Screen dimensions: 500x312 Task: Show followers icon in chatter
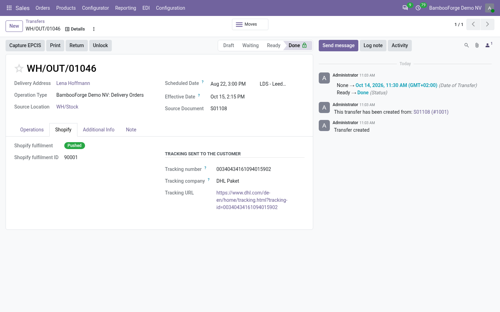[x=489, y=45]
